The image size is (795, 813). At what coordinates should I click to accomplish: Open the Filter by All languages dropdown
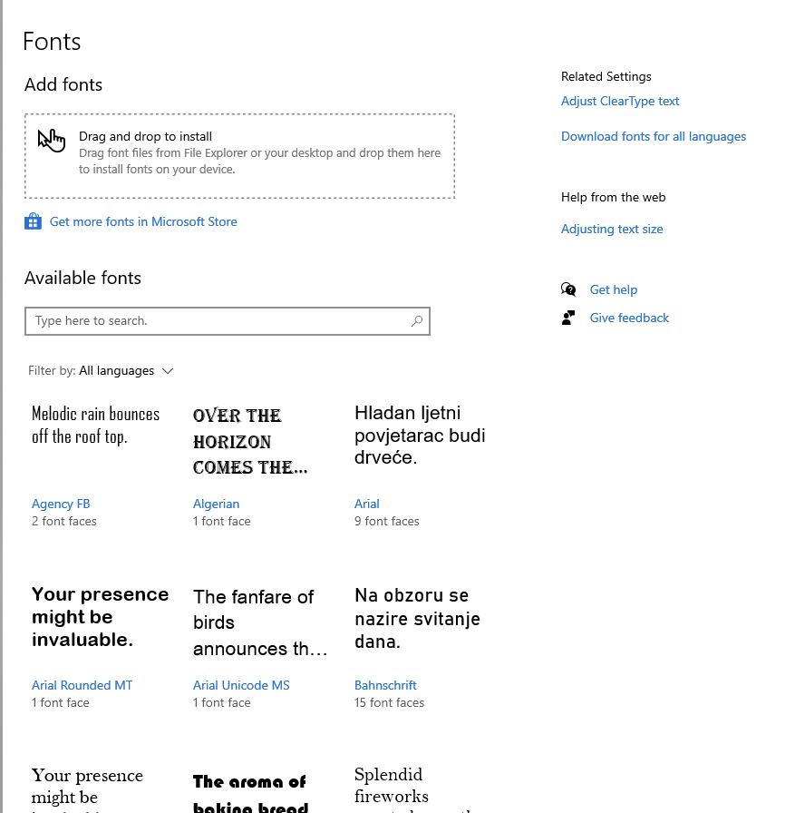point(117,370)
